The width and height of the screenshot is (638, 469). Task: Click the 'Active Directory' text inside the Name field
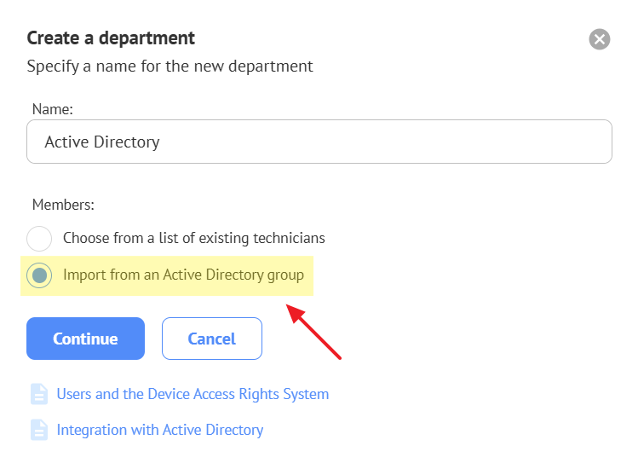[102, 142]
